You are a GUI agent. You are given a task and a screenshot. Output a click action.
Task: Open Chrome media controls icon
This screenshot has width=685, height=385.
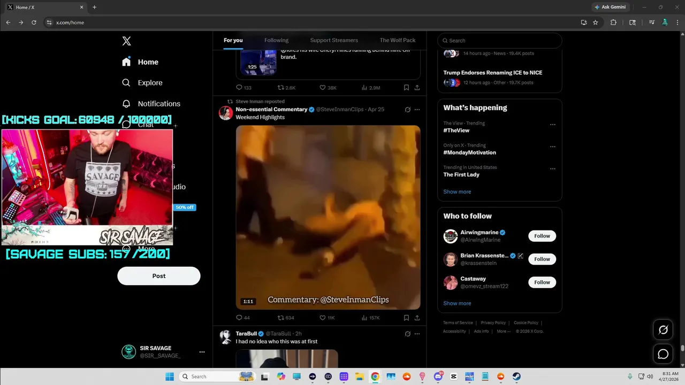coord(651,22)
